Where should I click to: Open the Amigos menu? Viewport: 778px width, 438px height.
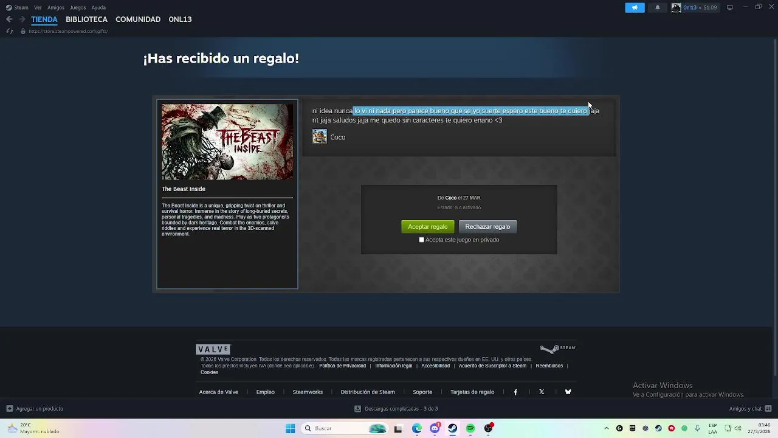(56, 7)
